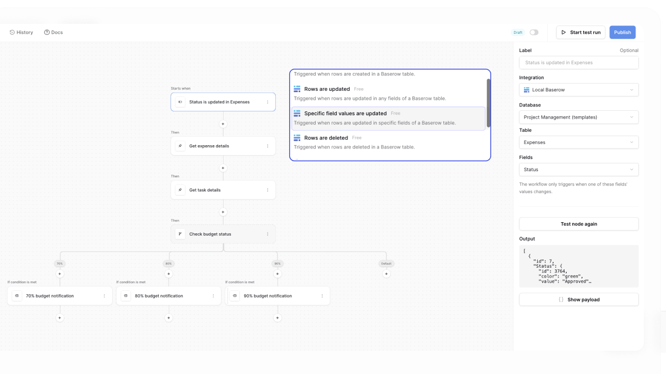Select the Status is updated in Expenses node
Viewport: 666px width, 374px height.
pyautogui.click(x=223, y=102)
